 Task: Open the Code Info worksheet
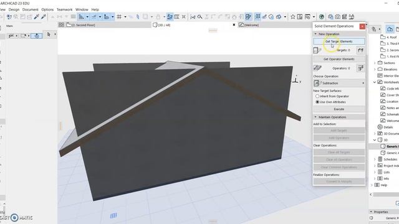390,88
